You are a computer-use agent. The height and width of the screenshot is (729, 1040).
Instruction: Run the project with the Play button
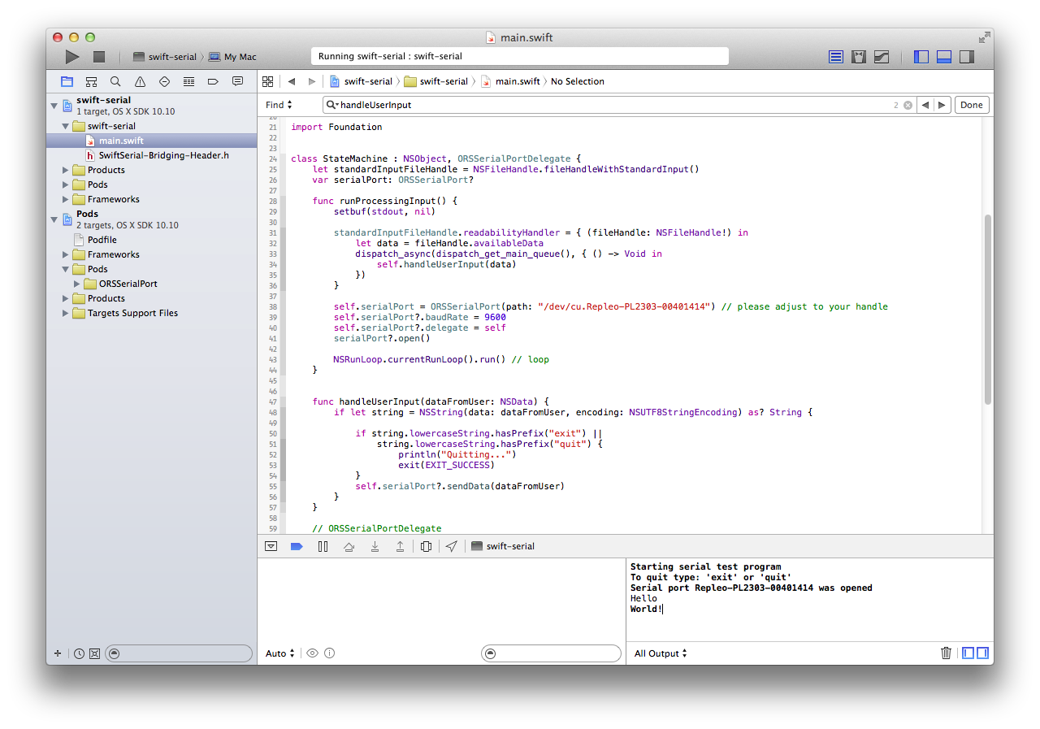pyautogui.click(x=72, y=57)
